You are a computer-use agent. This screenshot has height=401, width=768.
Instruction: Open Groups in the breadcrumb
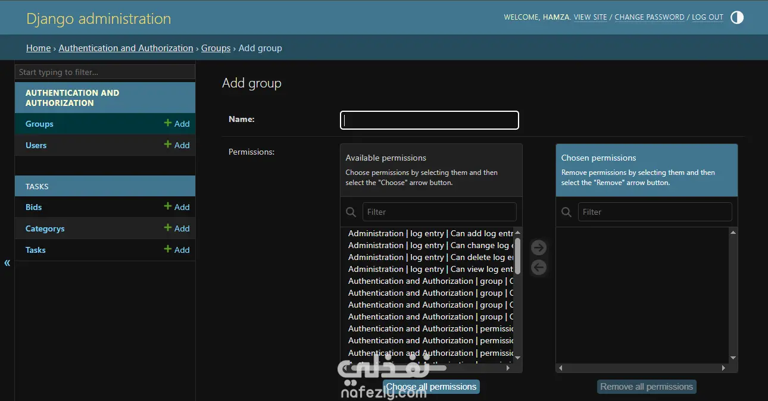pos(216,48)
